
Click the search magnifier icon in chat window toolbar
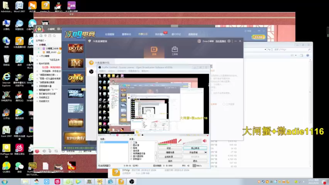tap(54, 36)
